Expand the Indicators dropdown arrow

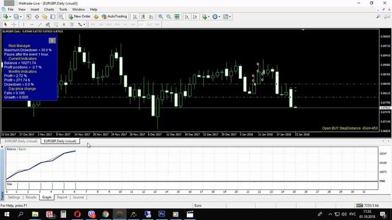pyautogui.click(x=209, y=16)
